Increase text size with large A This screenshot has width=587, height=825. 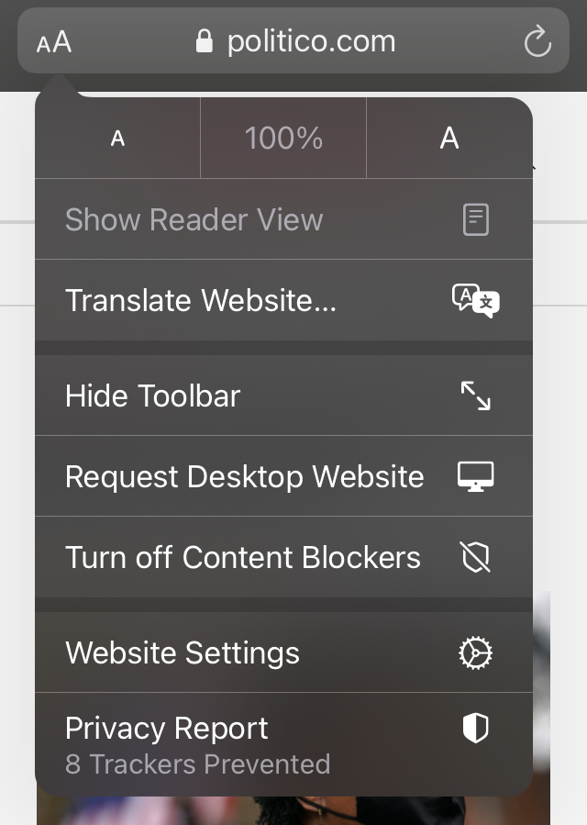449,139
